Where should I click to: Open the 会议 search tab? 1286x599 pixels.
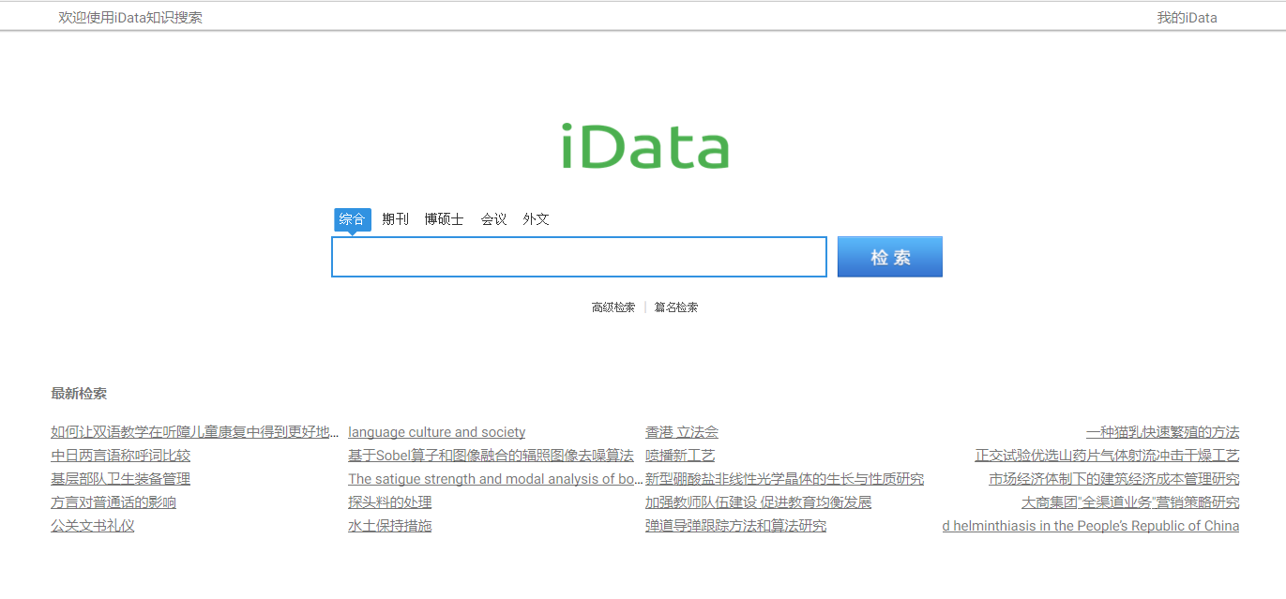coord(493,219)
